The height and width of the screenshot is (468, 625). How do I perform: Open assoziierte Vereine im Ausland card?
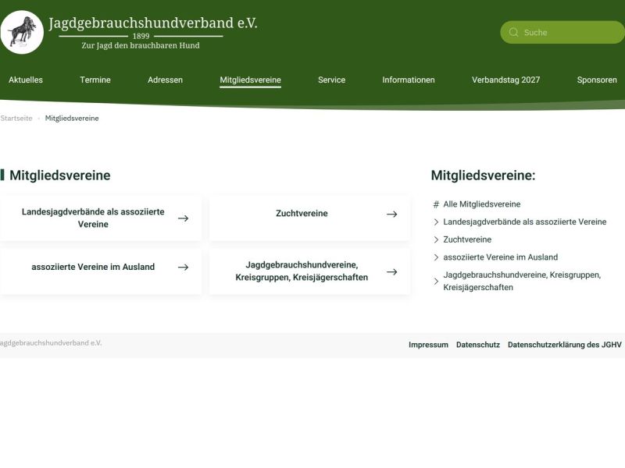pos(101,271)
